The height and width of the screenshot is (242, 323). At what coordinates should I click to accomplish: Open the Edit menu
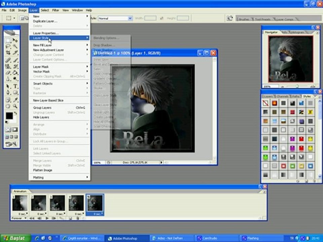(12, 10)
